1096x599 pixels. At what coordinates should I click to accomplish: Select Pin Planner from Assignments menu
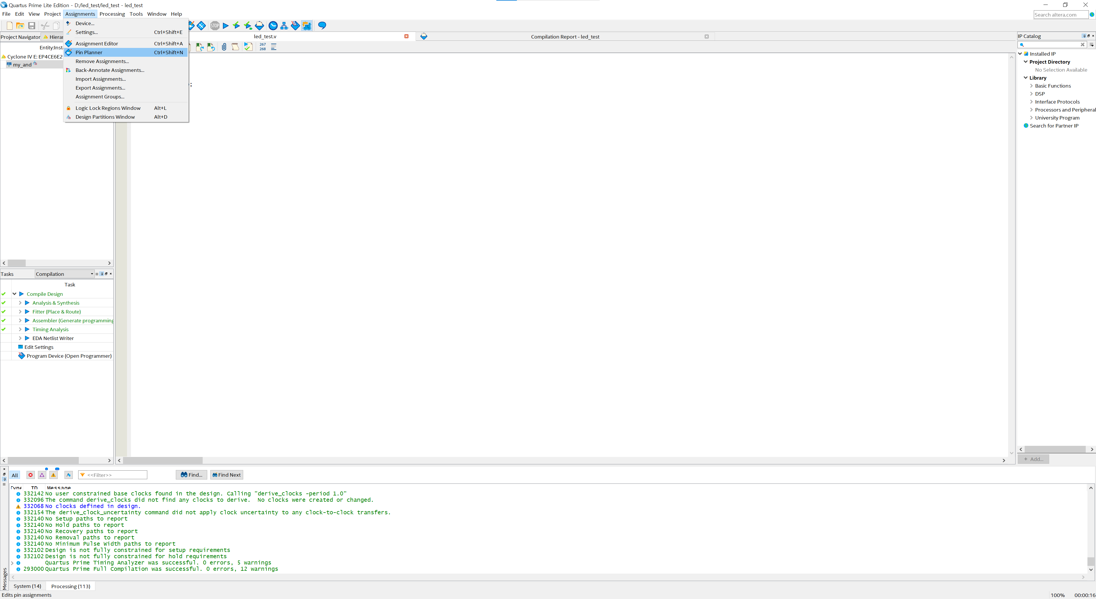click(89, 52)
